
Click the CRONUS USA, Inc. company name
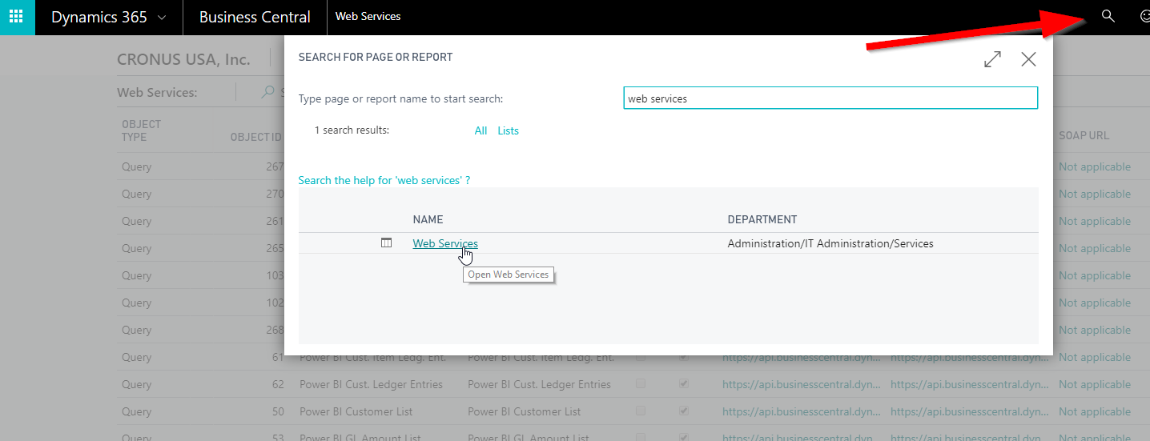(x=183, y=59)
